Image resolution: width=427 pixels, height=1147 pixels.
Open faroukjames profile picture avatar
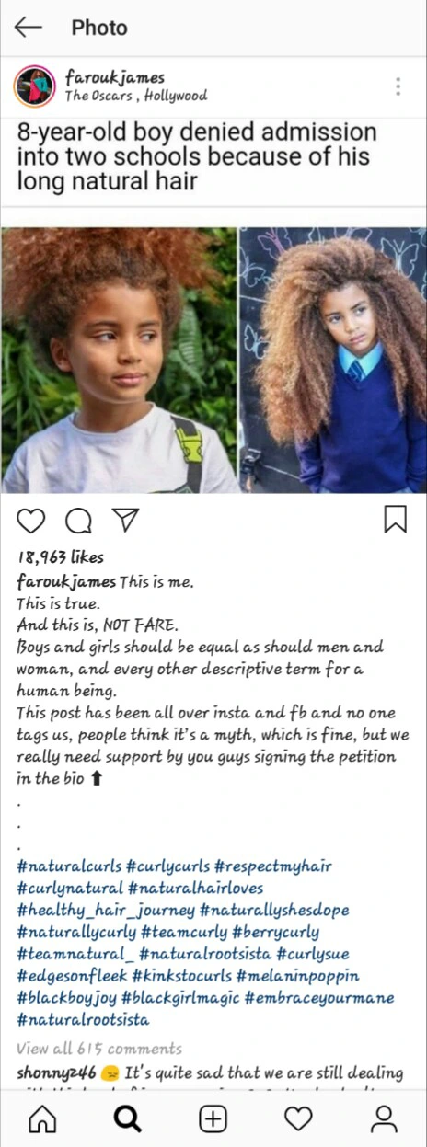(x=34, y=86)
